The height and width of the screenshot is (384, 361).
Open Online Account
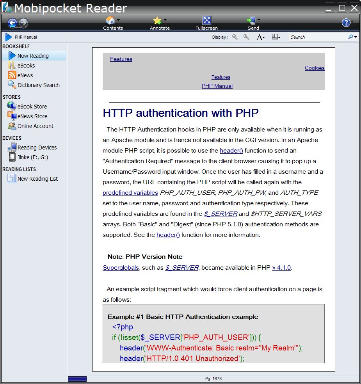click(35, 126)
